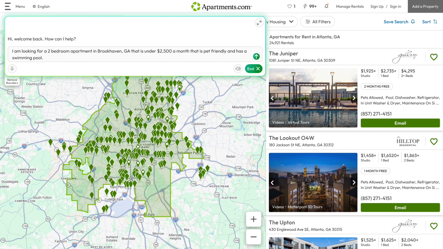
Task: Show next photo of The Juniper
Action: [354, 98]
